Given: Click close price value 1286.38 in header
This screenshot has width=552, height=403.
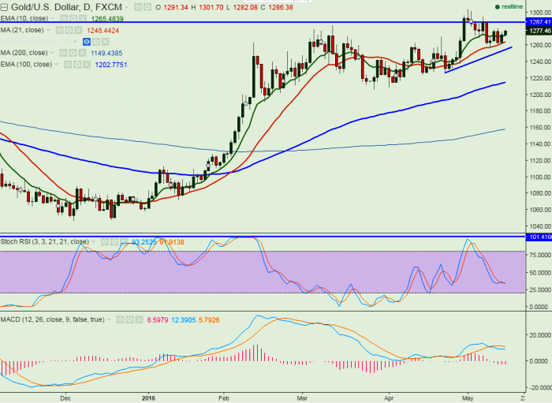Looking at the screenshot, I should (x=281, y=7).
